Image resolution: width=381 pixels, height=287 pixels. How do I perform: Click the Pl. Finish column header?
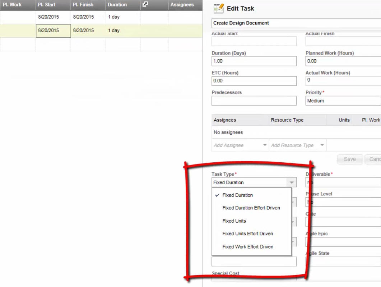[x=88, y=5]
